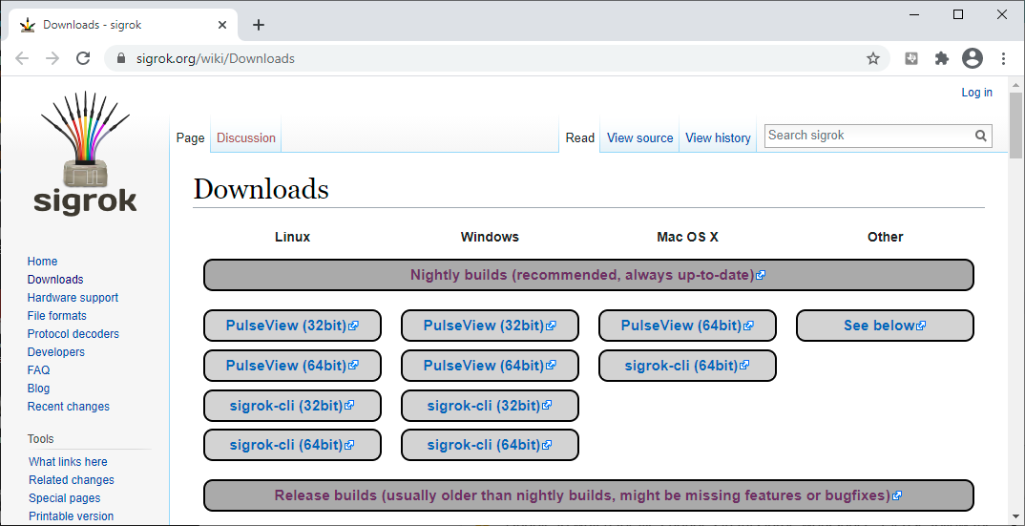
Task: Open the View history tab
Action: (x=718, y=138)
